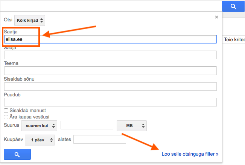Screen dimensions: 245x165
Task: Click the blue magnifier button in top search bar
Action: pyautogui.click(x=233, y=6)
